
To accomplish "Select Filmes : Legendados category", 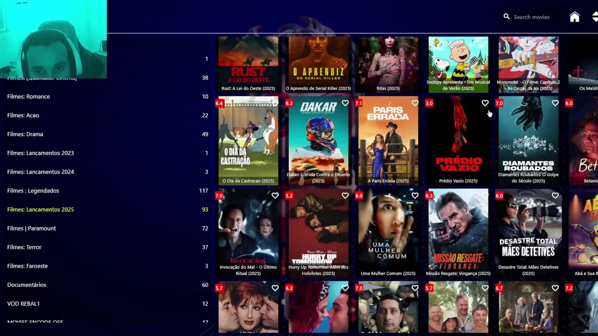I will point(107,190).
